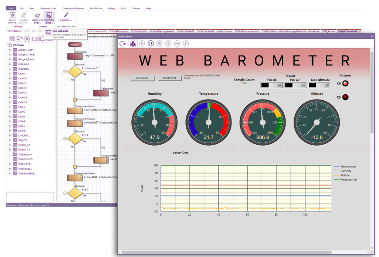Open the File menu
Viewport: 379px width, 257px height.
tap(11, 8)
